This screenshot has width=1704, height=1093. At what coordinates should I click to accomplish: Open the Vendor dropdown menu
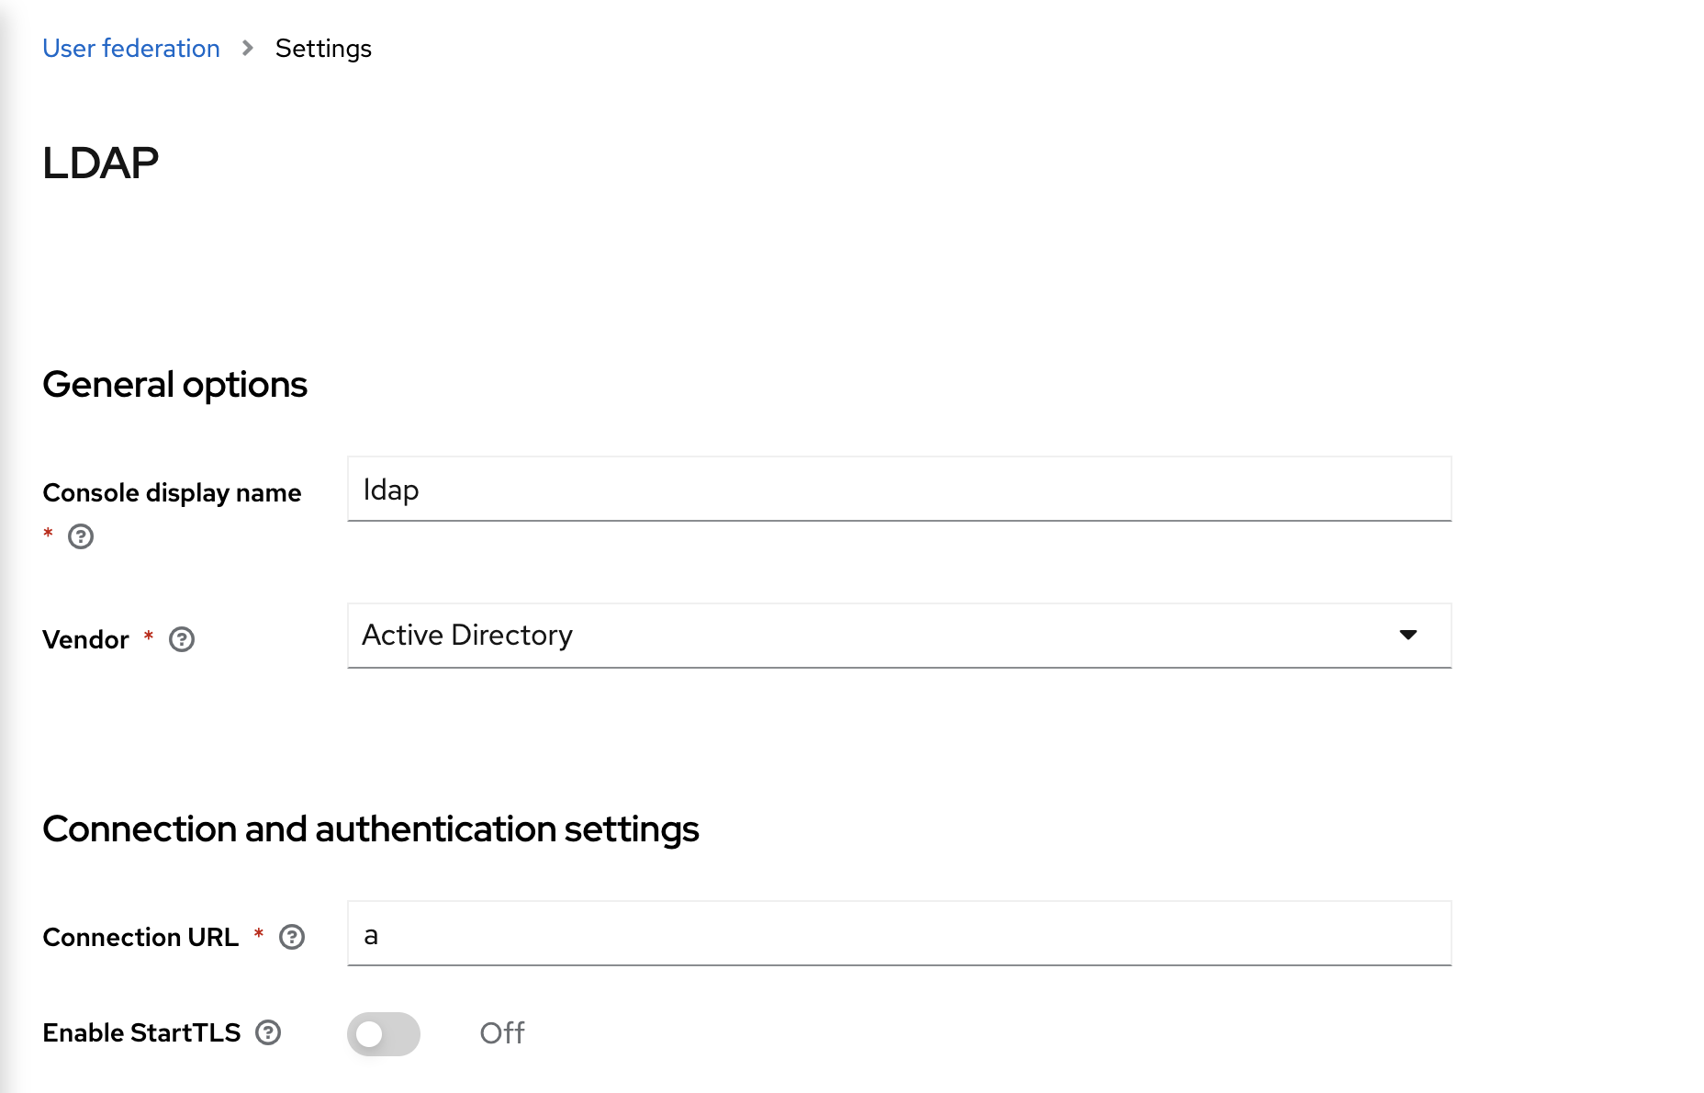pyautogui.click(x=898, y=636)
